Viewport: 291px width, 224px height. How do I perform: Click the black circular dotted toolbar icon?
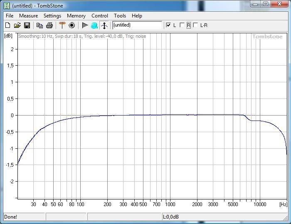pyautogui.click(x=72, y=25)
